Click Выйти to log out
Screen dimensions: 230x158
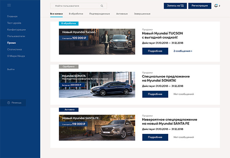pyautogui.click(x=11, y=69)
